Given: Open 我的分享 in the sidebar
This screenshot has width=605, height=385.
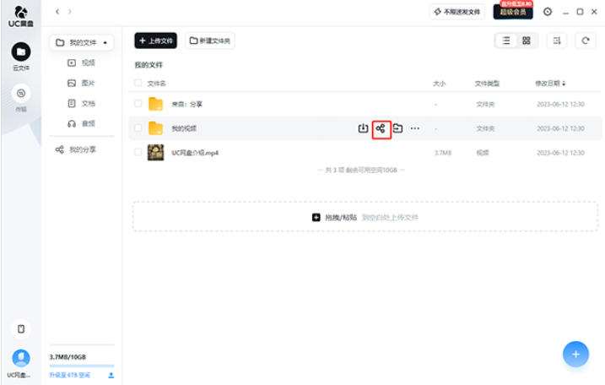Looking at the screenshot, I should (x=82, y=149).
